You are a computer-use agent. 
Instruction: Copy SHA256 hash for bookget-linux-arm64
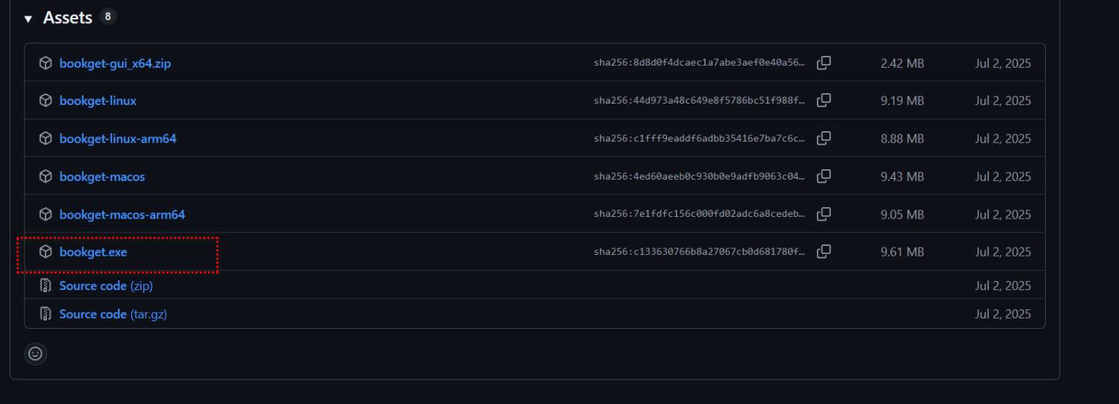[824, 139]
